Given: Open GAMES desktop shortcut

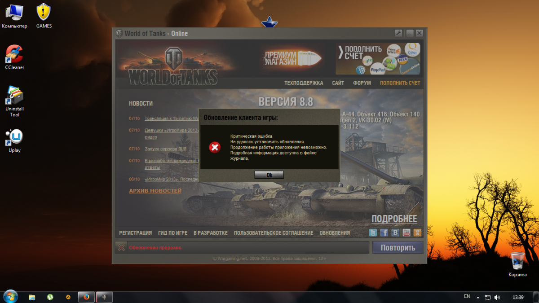Looking at the screenshot, I should tap(44, 16).
